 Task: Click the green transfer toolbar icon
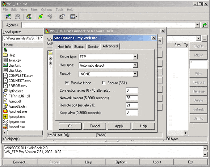pos(41,17)
